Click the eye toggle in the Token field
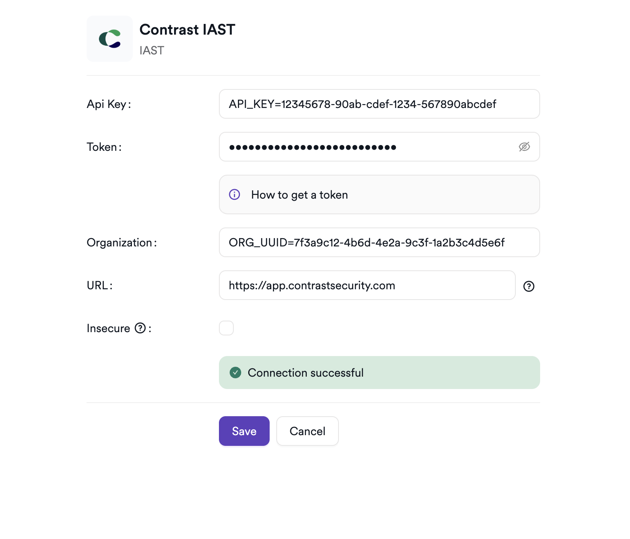 click(x=524, y=147)
